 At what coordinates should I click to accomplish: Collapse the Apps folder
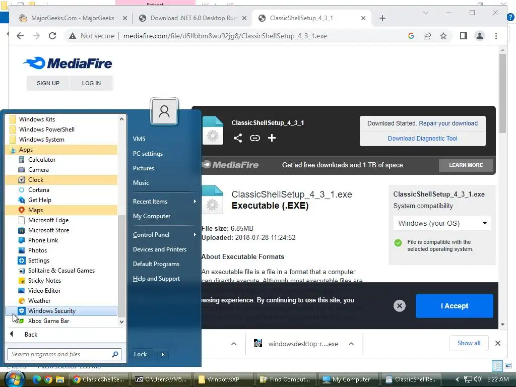[61, 149]
